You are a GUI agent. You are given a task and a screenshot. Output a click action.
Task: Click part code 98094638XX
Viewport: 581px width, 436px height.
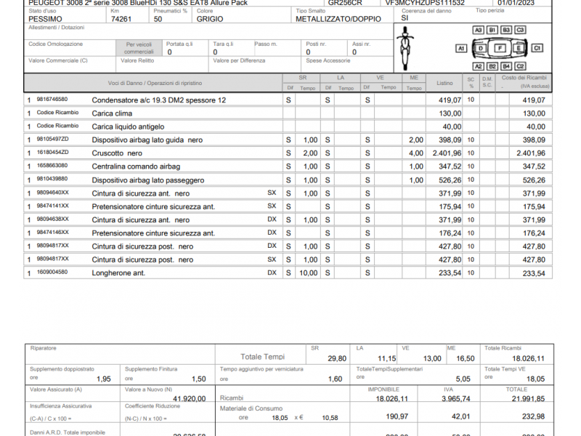click(x=52, y=219)
